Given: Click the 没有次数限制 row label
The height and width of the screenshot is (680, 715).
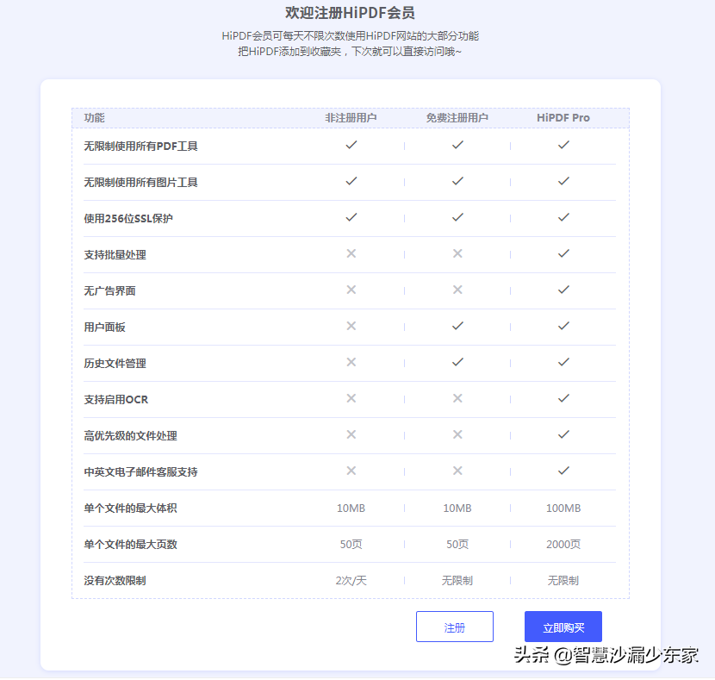Looking at the screenshot, I should (115, 581).
